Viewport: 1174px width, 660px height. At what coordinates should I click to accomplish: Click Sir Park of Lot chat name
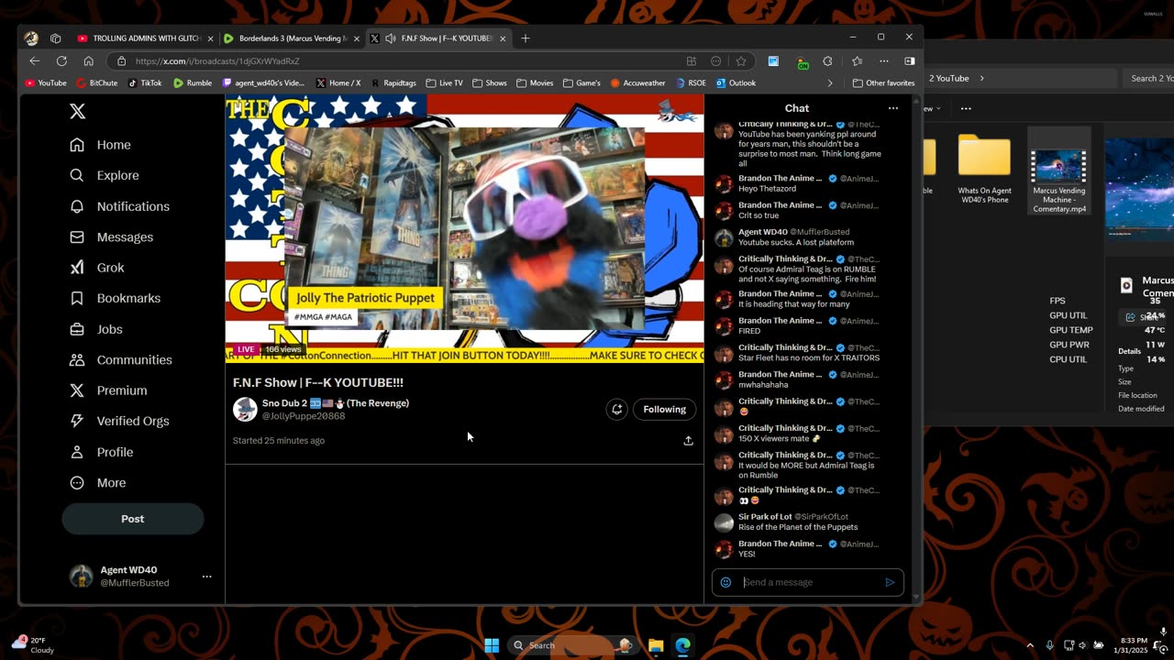click(x=765, y=517)
